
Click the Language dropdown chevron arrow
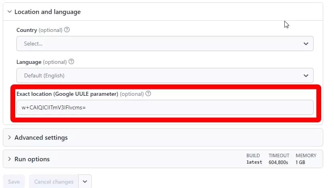(x=306, y=76)
